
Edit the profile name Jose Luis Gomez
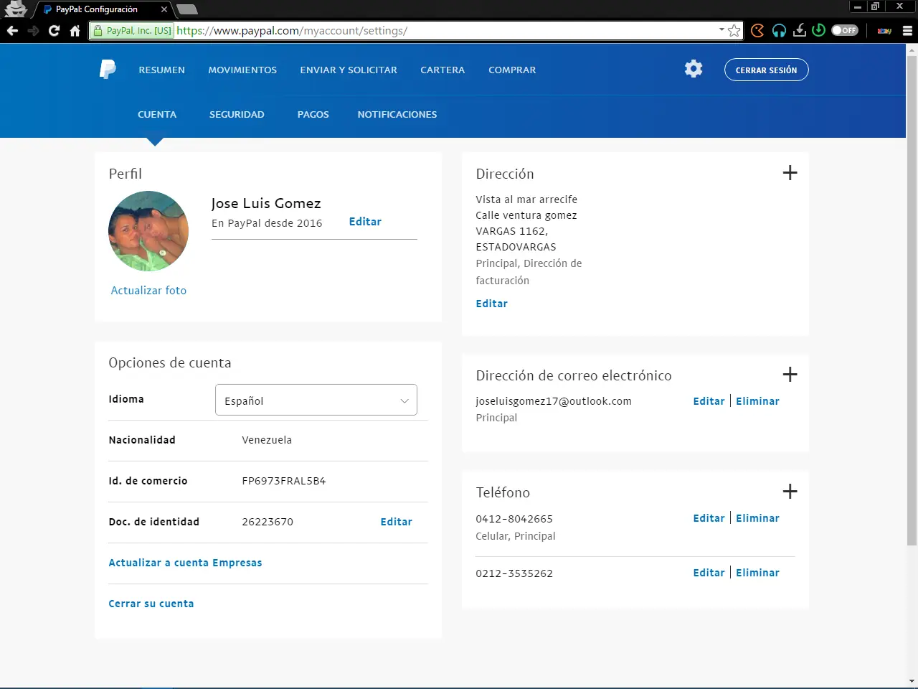(365, 222)
